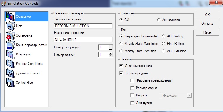Click the Номер операции value field
Viewport: 223px width, 112px height.
coord(103,47)
